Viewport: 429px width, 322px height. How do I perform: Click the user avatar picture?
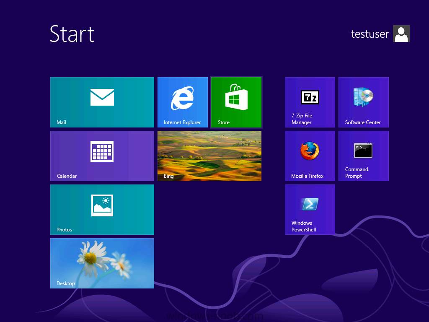point(401,34)
